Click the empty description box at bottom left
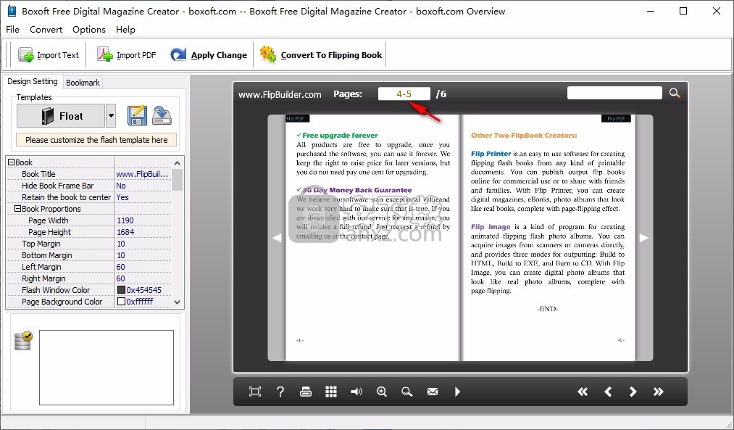The image size is (734, 430). (107, 368)
